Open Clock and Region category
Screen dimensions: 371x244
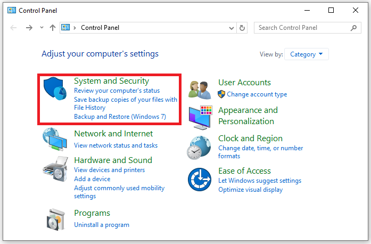click(x=250, y=139)
